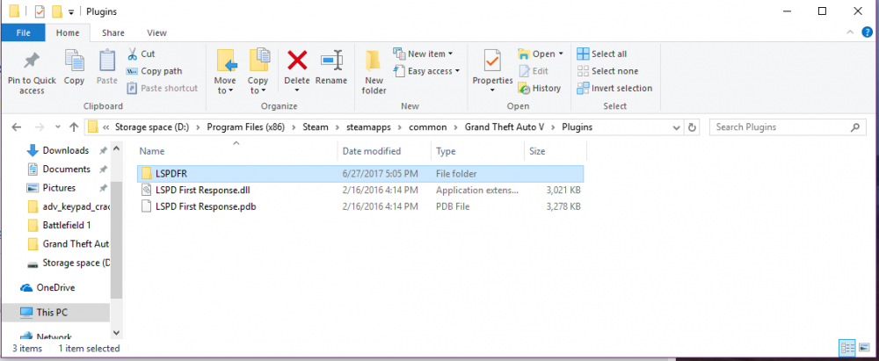Expand the address bar history dropdown
The height and width of the screenshot is (361, 879).
pos(676,127)
